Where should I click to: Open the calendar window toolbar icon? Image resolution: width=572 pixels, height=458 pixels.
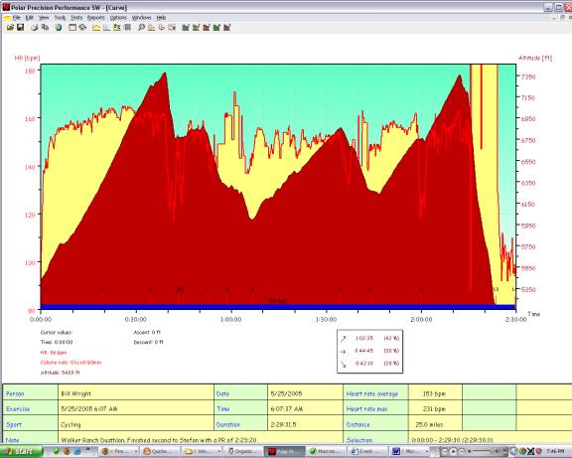coord(72,28)
